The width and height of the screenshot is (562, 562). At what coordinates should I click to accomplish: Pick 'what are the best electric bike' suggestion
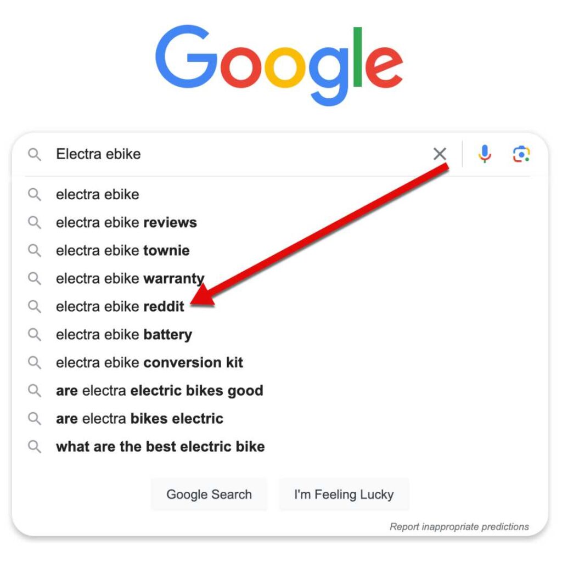coord(160,446)
